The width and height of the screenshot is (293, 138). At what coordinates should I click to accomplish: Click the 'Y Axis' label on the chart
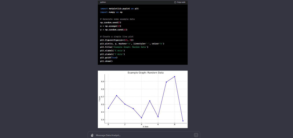point(100,98)
